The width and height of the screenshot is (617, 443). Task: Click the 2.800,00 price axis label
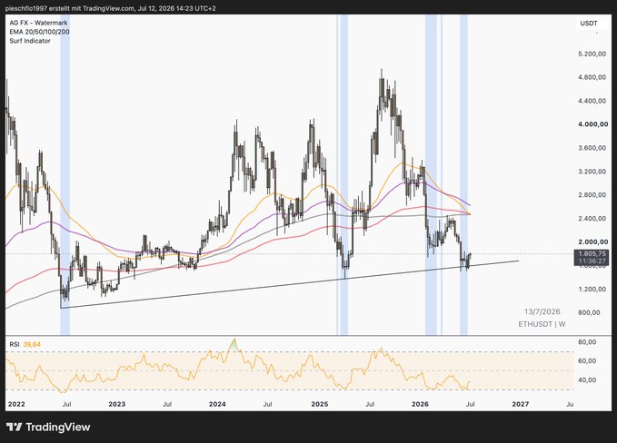[x=592, y=195]
